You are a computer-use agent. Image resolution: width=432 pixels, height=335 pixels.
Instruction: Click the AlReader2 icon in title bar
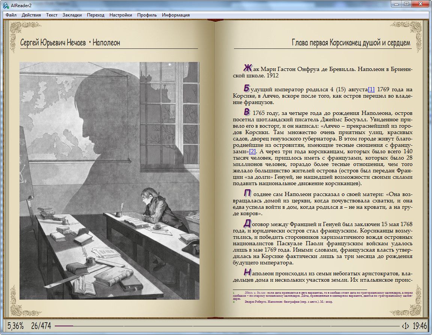(x=6, y=4)
